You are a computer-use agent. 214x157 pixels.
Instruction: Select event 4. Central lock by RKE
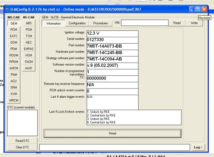point(101,122)
